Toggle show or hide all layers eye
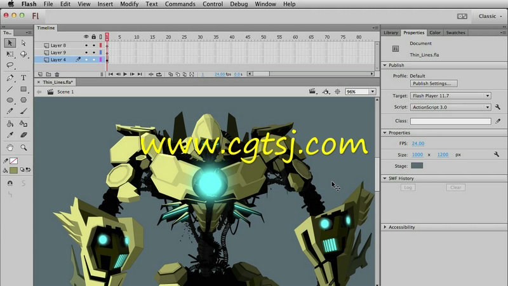Screen dimensions: 508x286 coord(86,37)
